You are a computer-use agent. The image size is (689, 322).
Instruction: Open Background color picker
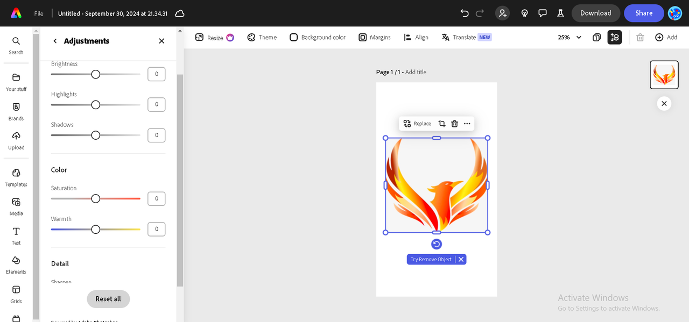coord(318,37)
